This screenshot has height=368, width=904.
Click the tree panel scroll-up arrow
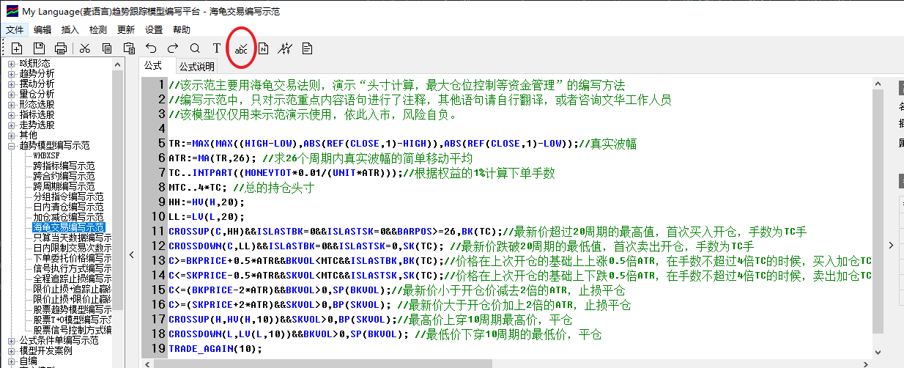click(118, 65)
